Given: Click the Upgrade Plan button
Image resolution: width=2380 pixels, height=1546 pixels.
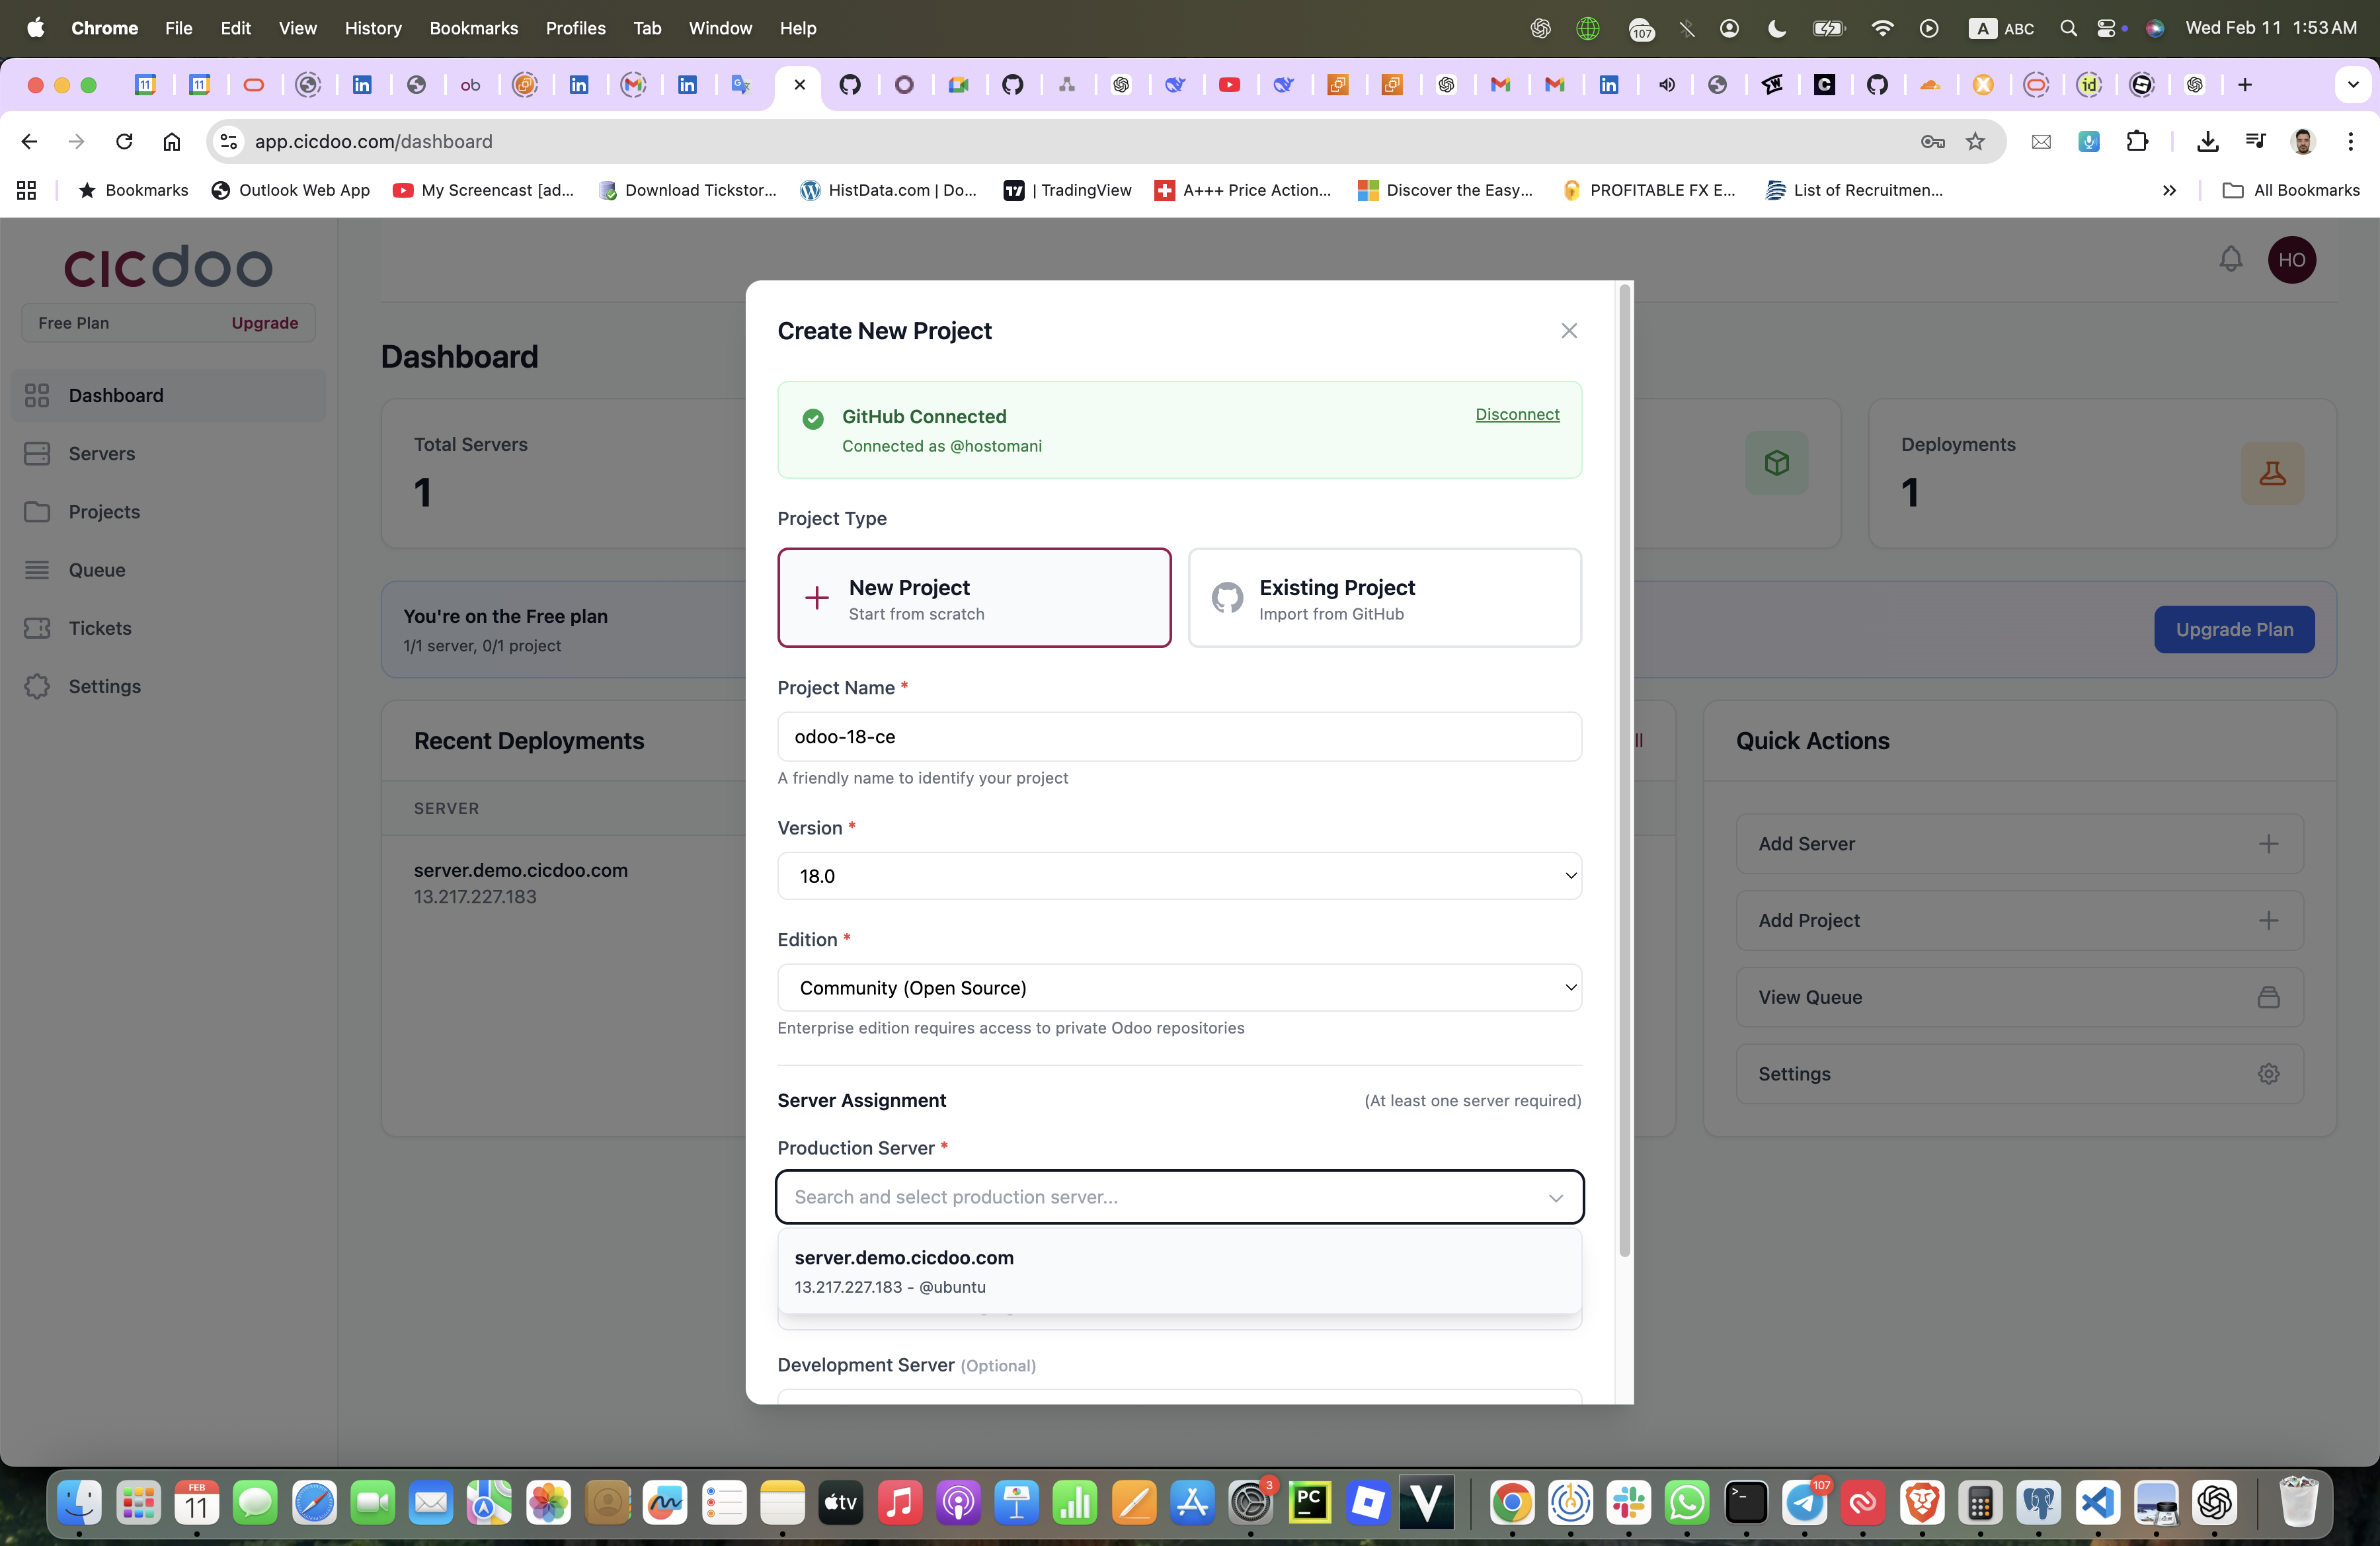Looking at the screenshot, I should pos(2233,629).
